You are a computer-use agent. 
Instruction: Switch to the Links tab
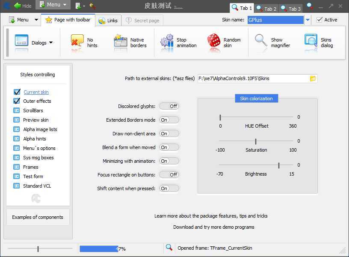coord(108,21)
